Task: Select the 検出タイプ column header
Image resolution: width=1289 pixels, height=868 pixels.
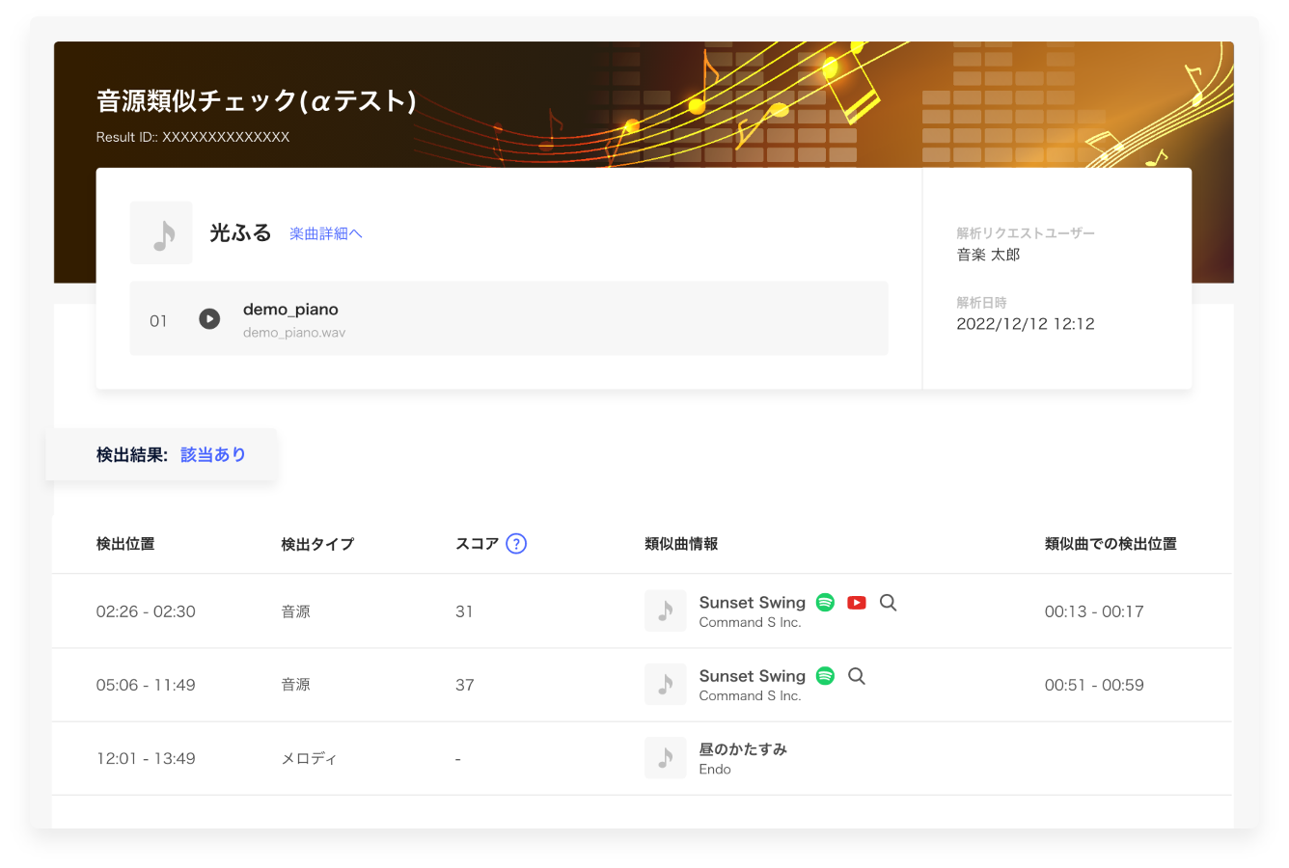Action: 316,543
